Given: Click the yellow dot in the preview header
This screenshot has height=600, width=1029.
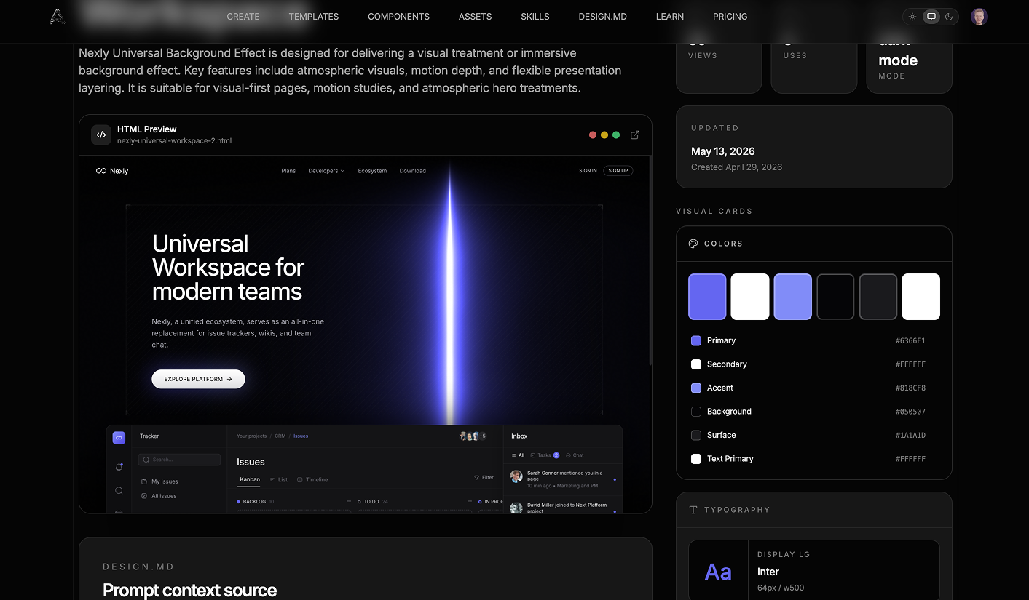Looking at the screenshot, I should 604,135.
